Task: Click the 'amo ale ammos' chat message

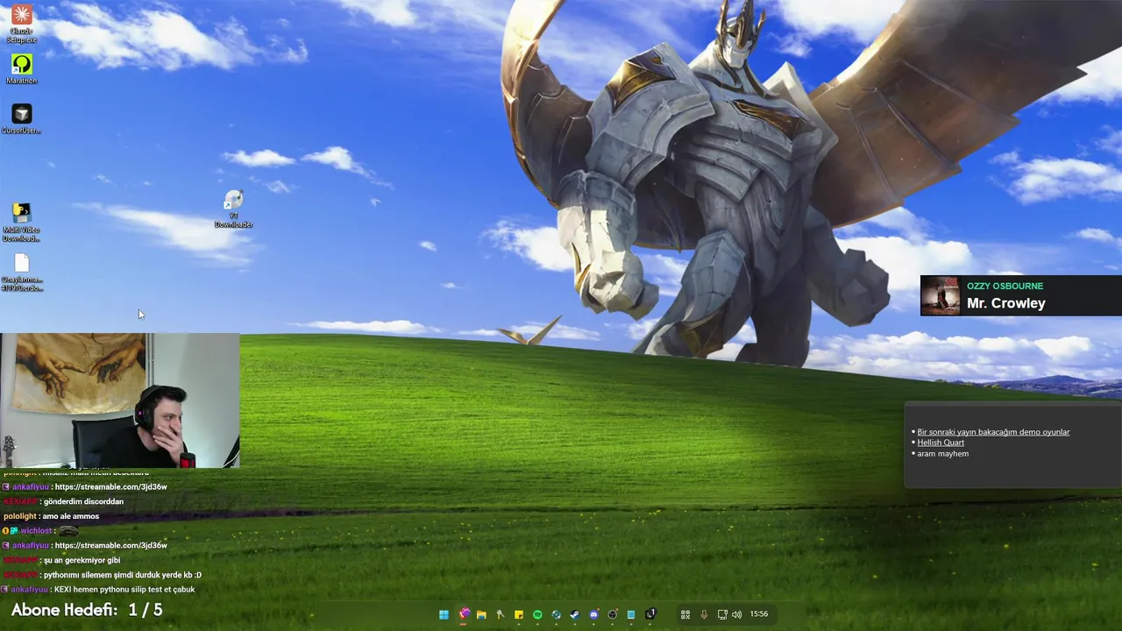Action: click(70, 516)
